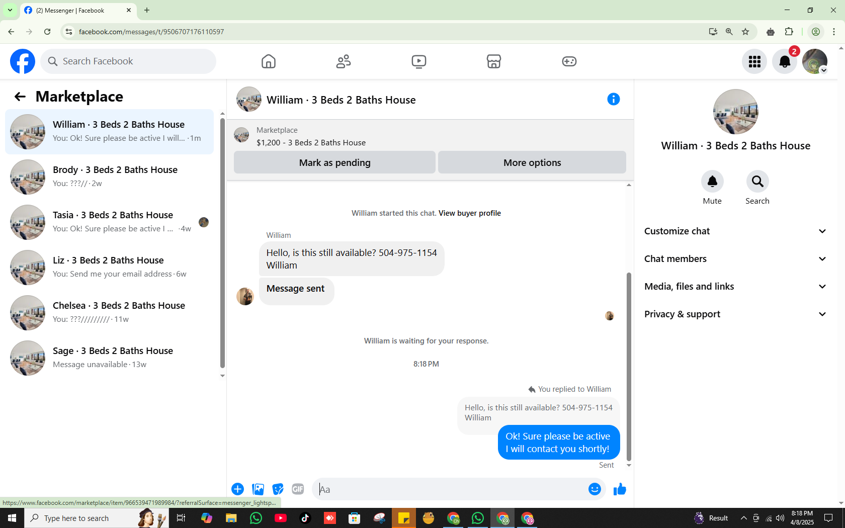The height and width of the screenshot is (528, 845).
Task: Open the Video/Watch icon
Action: [x=419, y=61]
